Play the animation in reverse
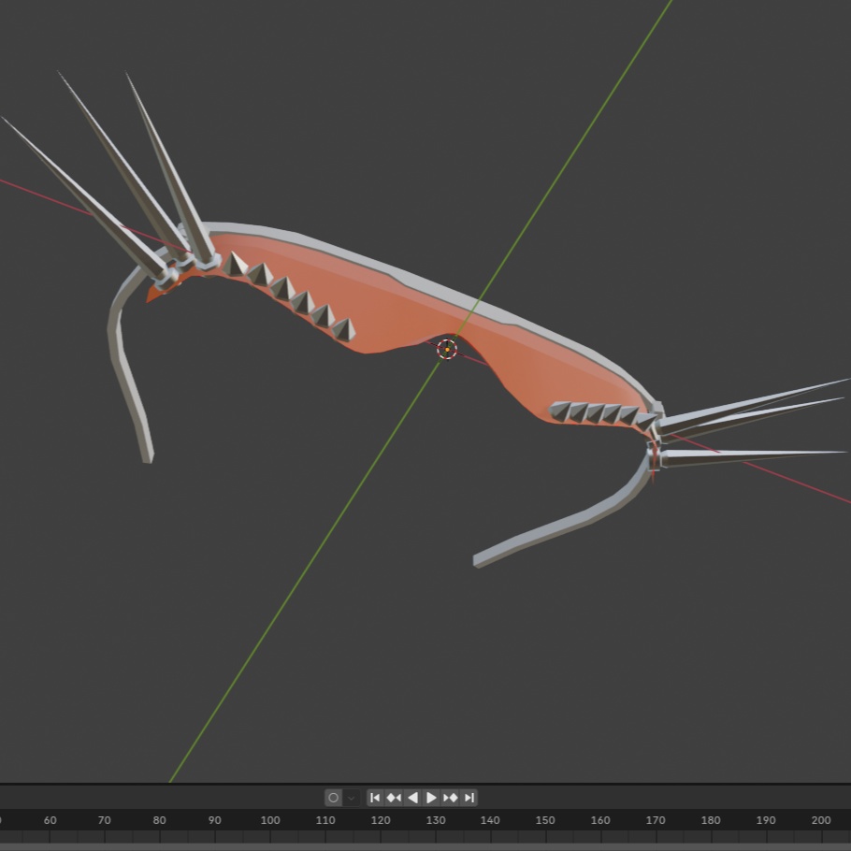Viewport: 851px width, 851px height. (412, 798)
